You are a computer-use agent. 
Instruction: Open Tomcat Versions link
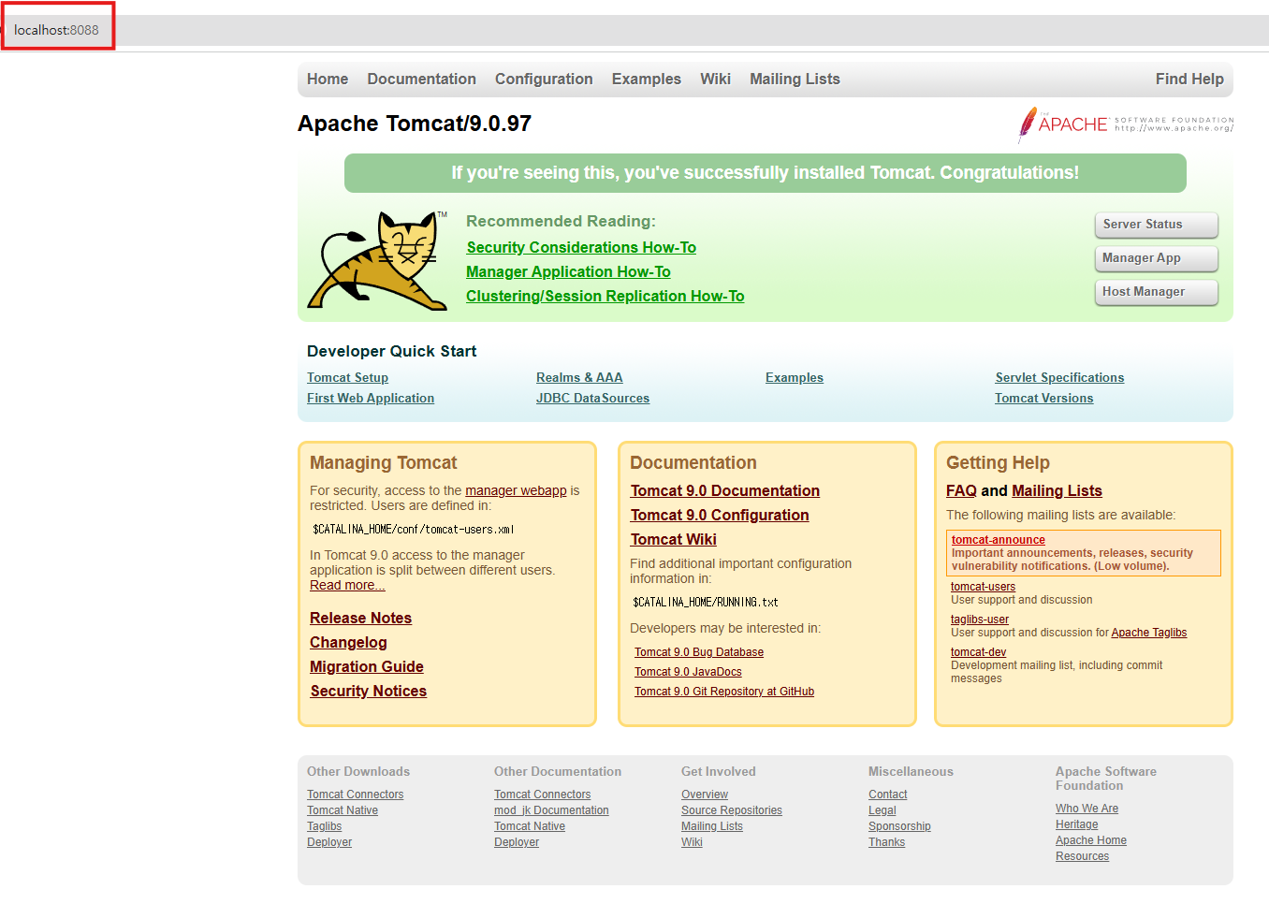(x=1043, y=399)
